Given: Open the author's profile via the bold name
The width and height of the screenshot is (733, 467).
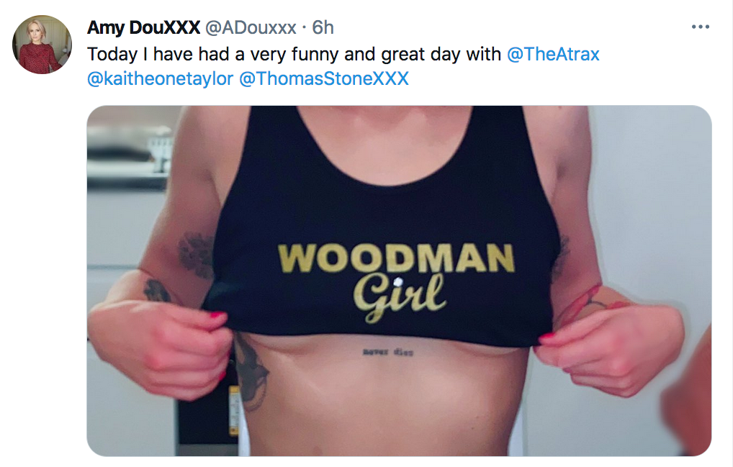Looking at the screenshot, I should tap(143, 27).
